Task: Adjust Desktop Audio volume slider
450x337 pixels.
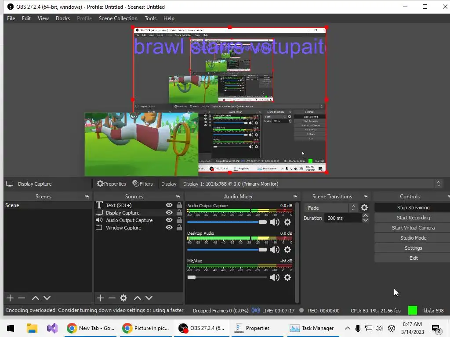Action: (227, 250)
